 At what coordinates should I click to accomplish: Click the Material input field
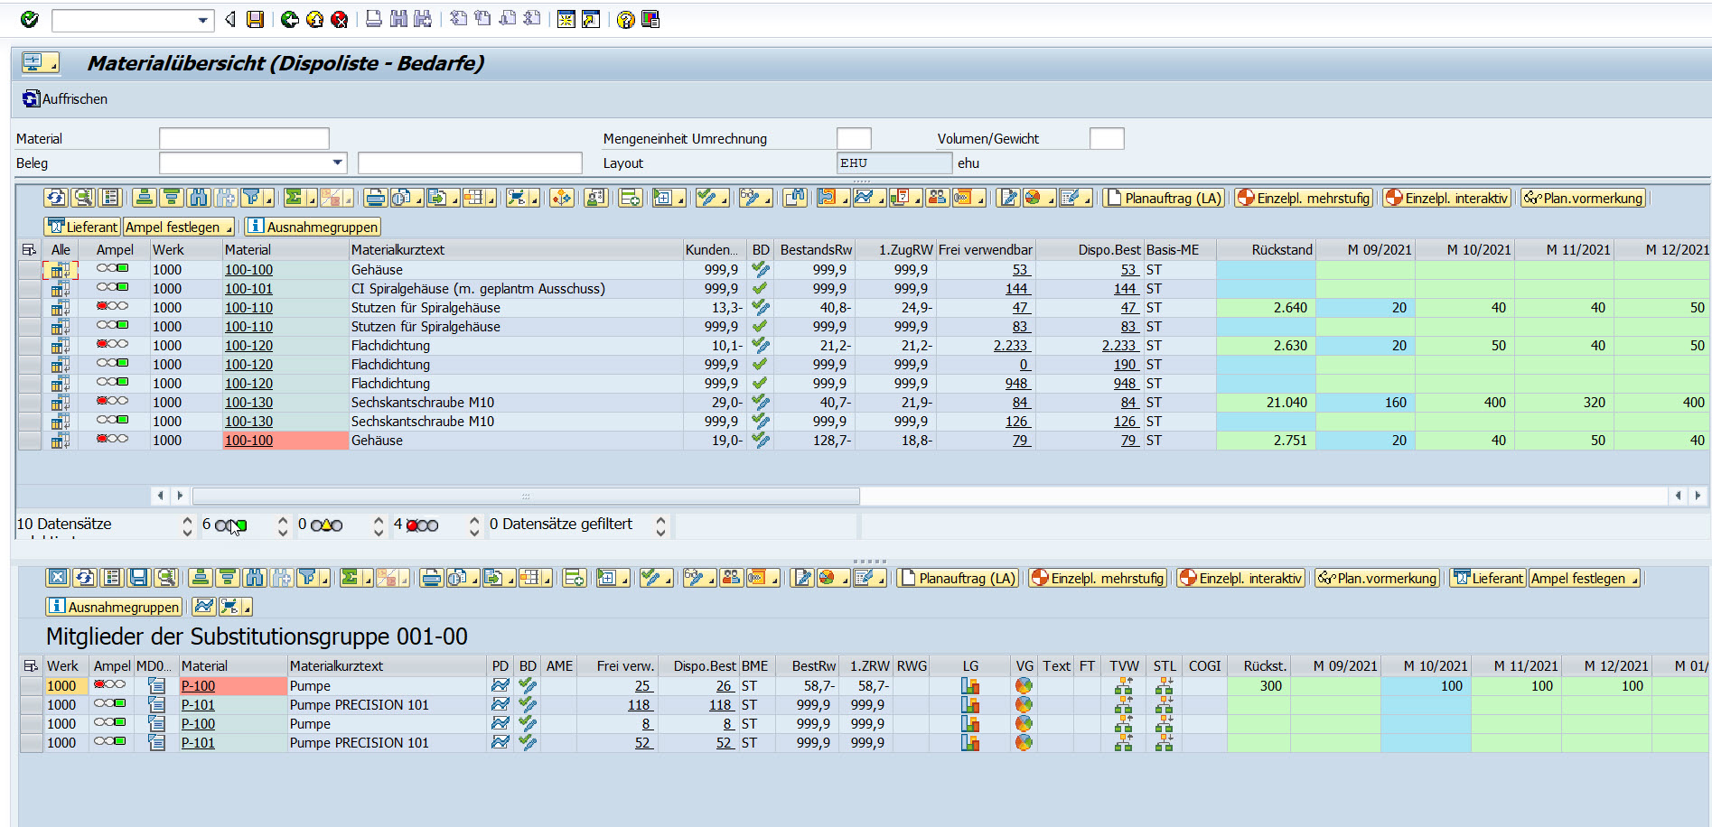click(244, 138)
